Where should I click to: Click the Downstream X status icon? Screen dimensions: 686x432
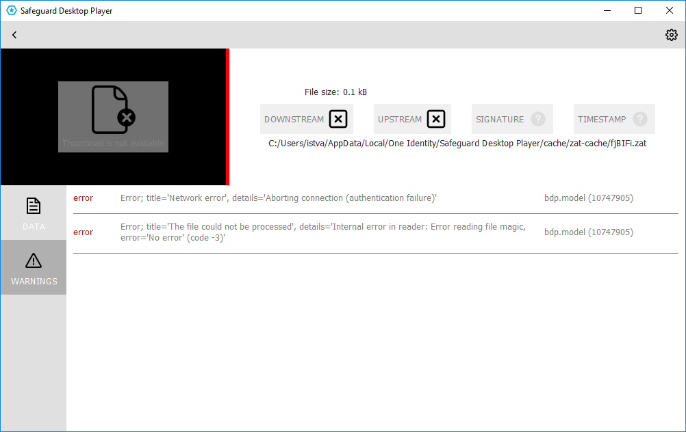click(338, 119)
